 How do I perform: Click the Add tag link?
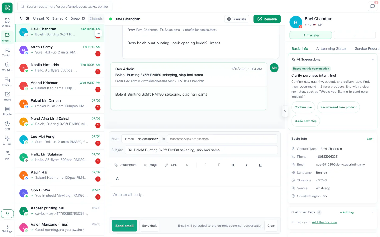(x=347, y=213)
